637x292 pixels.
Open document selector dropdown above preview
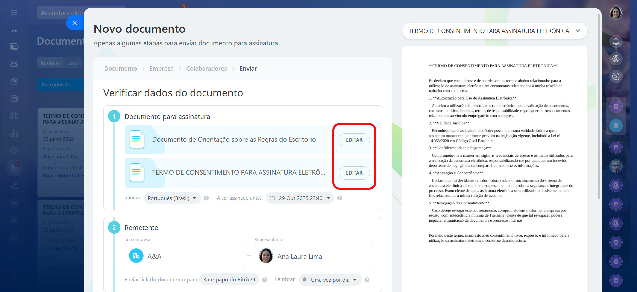494,31
